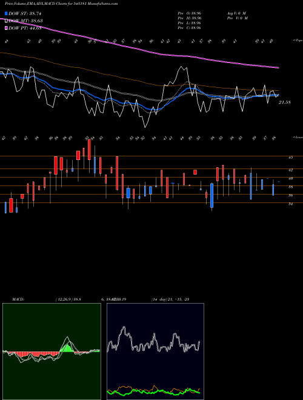Click the 'MACD:' heading label
Viewport: 303px width, 400px height.
point(18,299)
